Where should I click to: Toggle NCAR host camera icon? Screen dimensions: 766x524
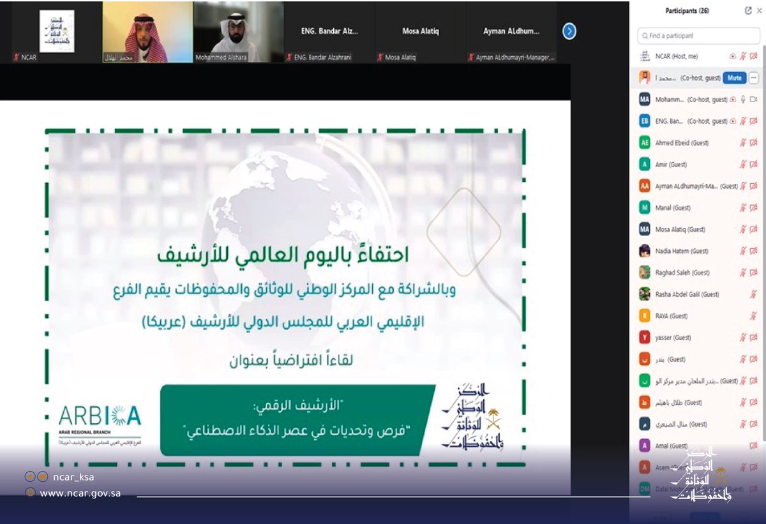point(754,56)
